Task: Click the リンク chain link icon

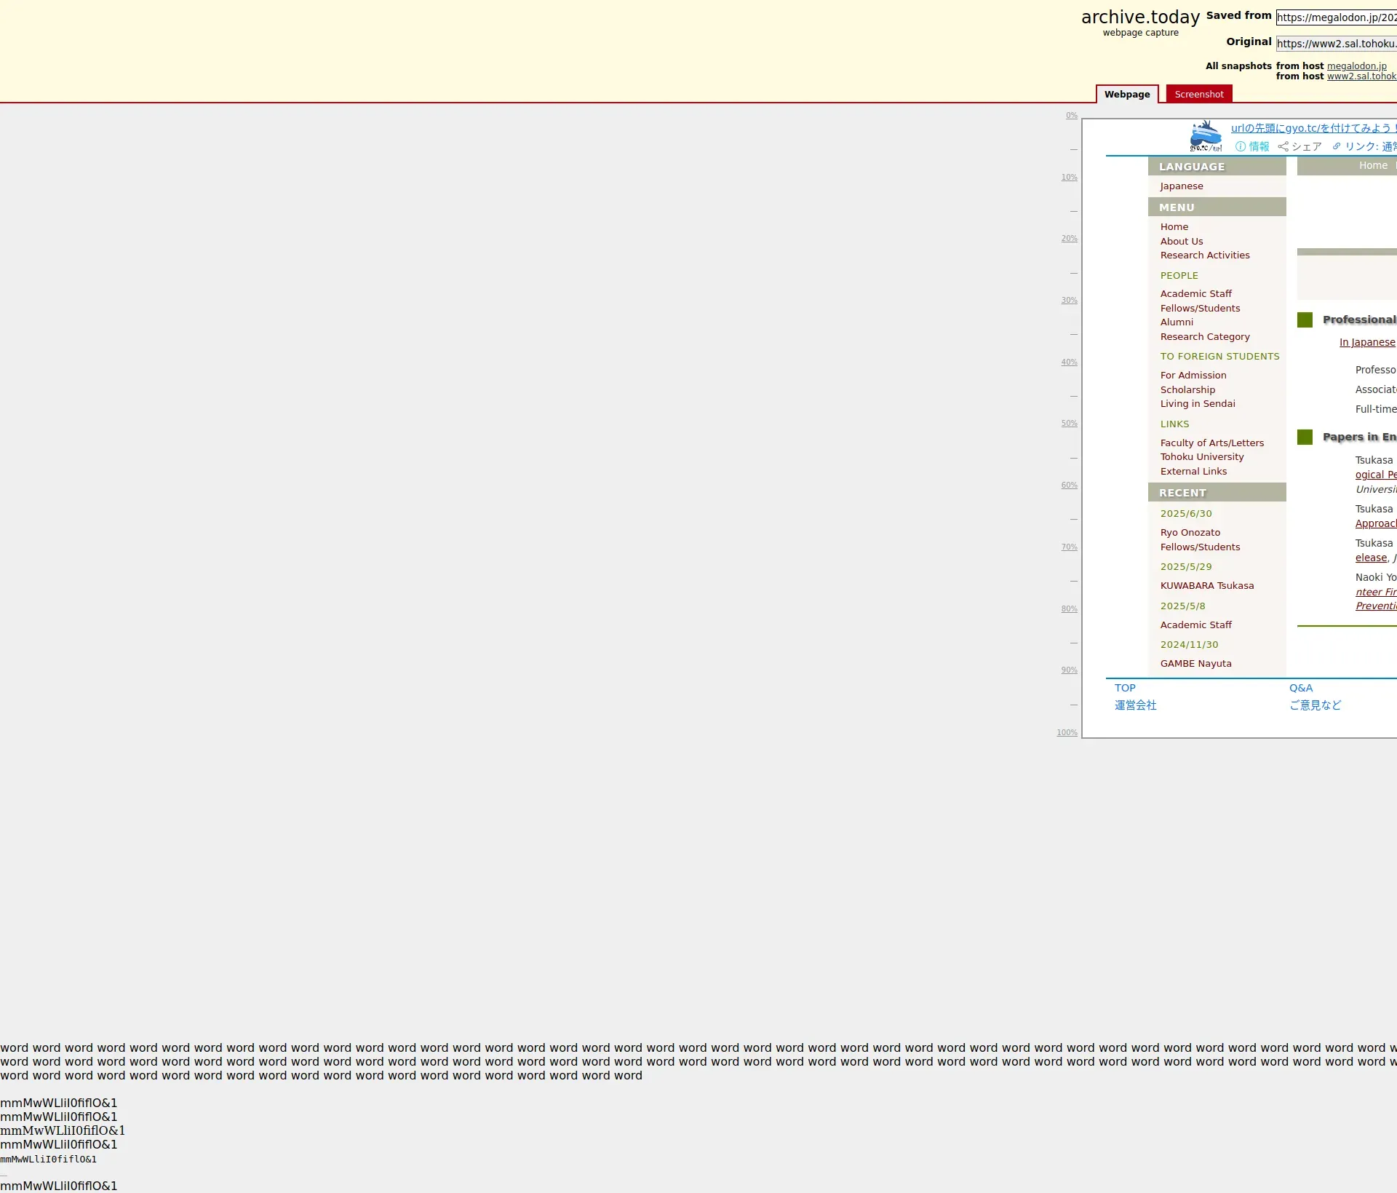Action: (1337, 147)
